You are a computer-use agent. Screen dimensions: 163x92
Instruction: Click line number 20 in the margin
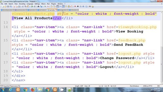pos(6,80)
